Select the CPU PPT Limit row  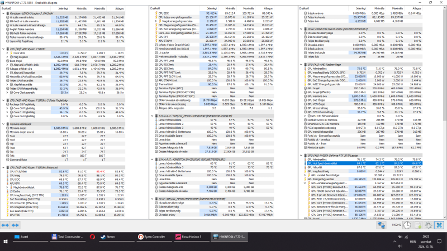214,61
